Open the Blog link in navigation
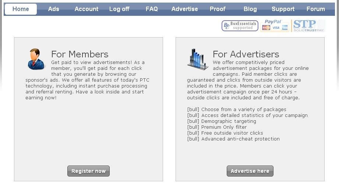Image resolution: width=339 pixels, height=185 pixels. [250, 9]
